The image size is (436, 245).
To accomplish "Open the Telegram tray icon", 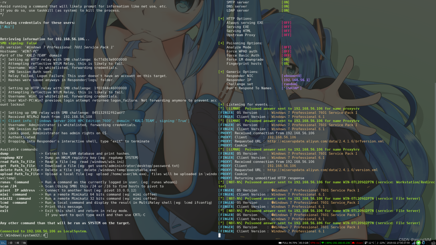I will click(x=418, y=243).
